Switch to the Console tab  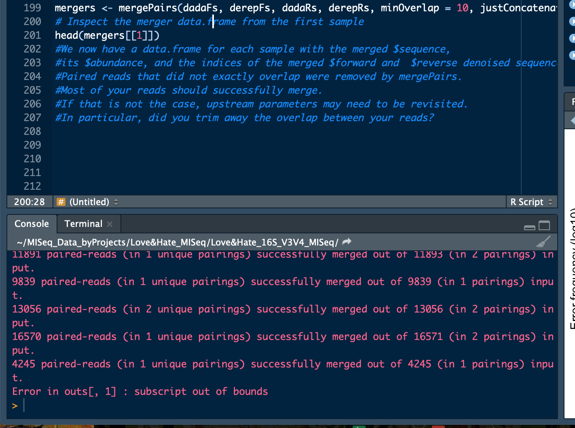(x=32, y=224)
